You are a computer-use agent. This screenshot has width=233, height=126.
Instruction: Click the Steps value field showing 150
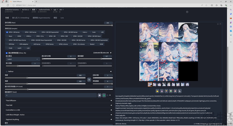pyautogui.click(x=108, y=23)
